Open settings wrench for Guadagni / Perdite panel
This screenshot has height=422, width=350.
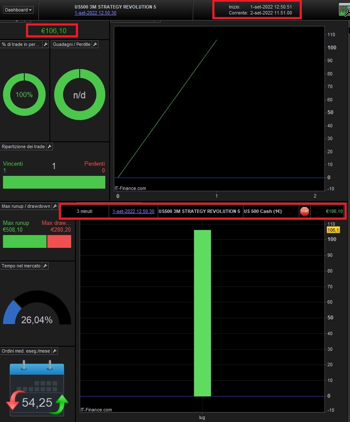click(95, 44)
